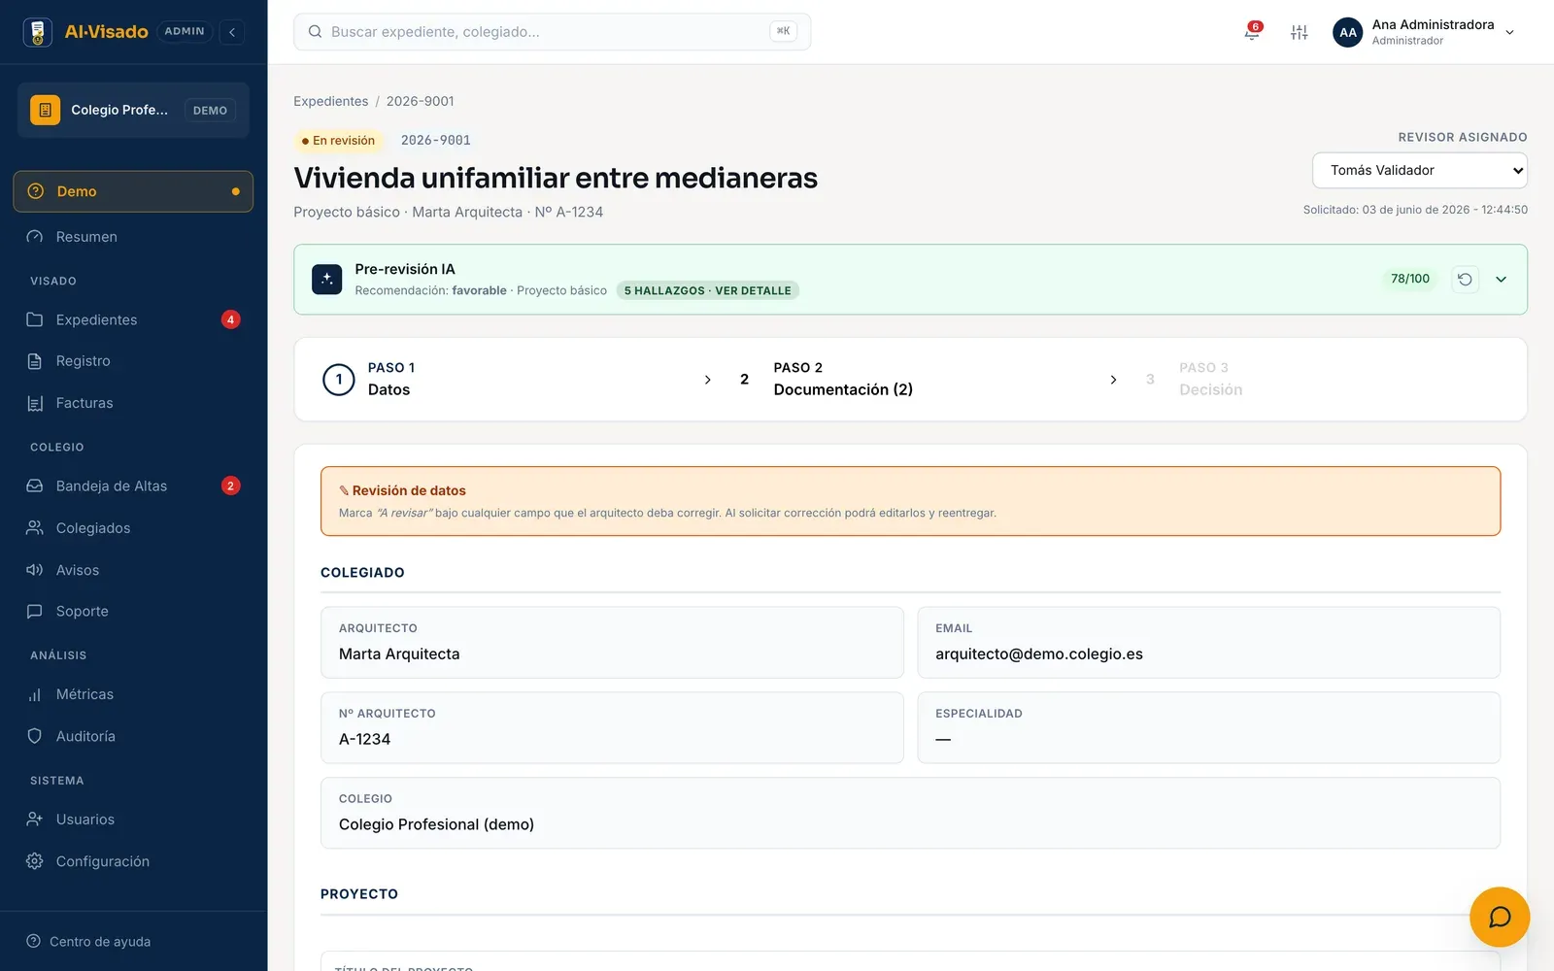
Task: Click the Email field arquitecto@demo.colegio.es
Action: (x=1208, y=643)
